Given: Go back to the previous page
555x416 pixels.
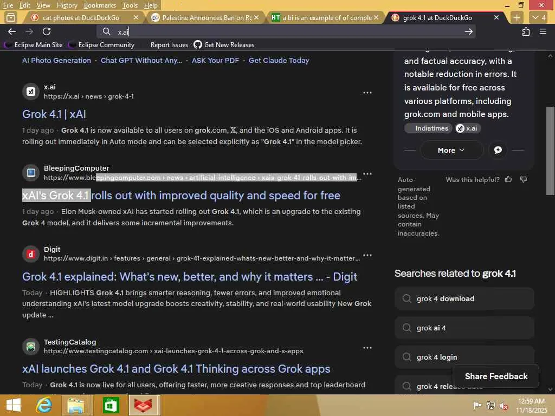Looking at the screenshot, I should (x=12, y=31).
